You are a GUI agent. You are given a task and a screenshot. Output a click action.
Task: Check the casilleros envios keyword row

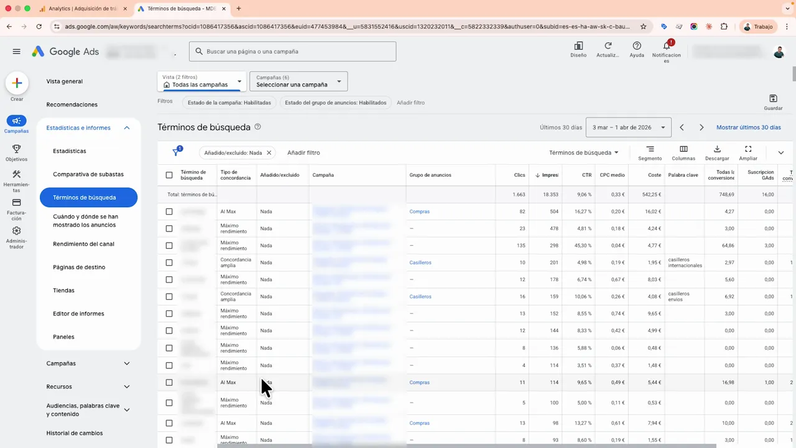[169, 297]
